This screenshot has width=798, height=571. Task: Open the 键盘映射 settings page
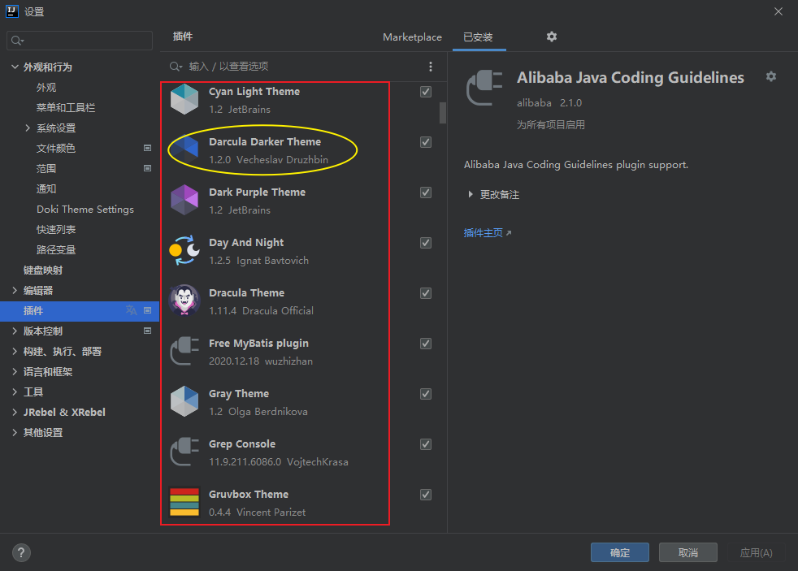pos(43,270)
